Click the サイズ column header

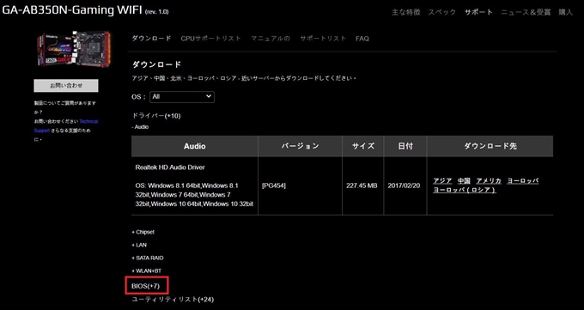click(x=362, y=147)
